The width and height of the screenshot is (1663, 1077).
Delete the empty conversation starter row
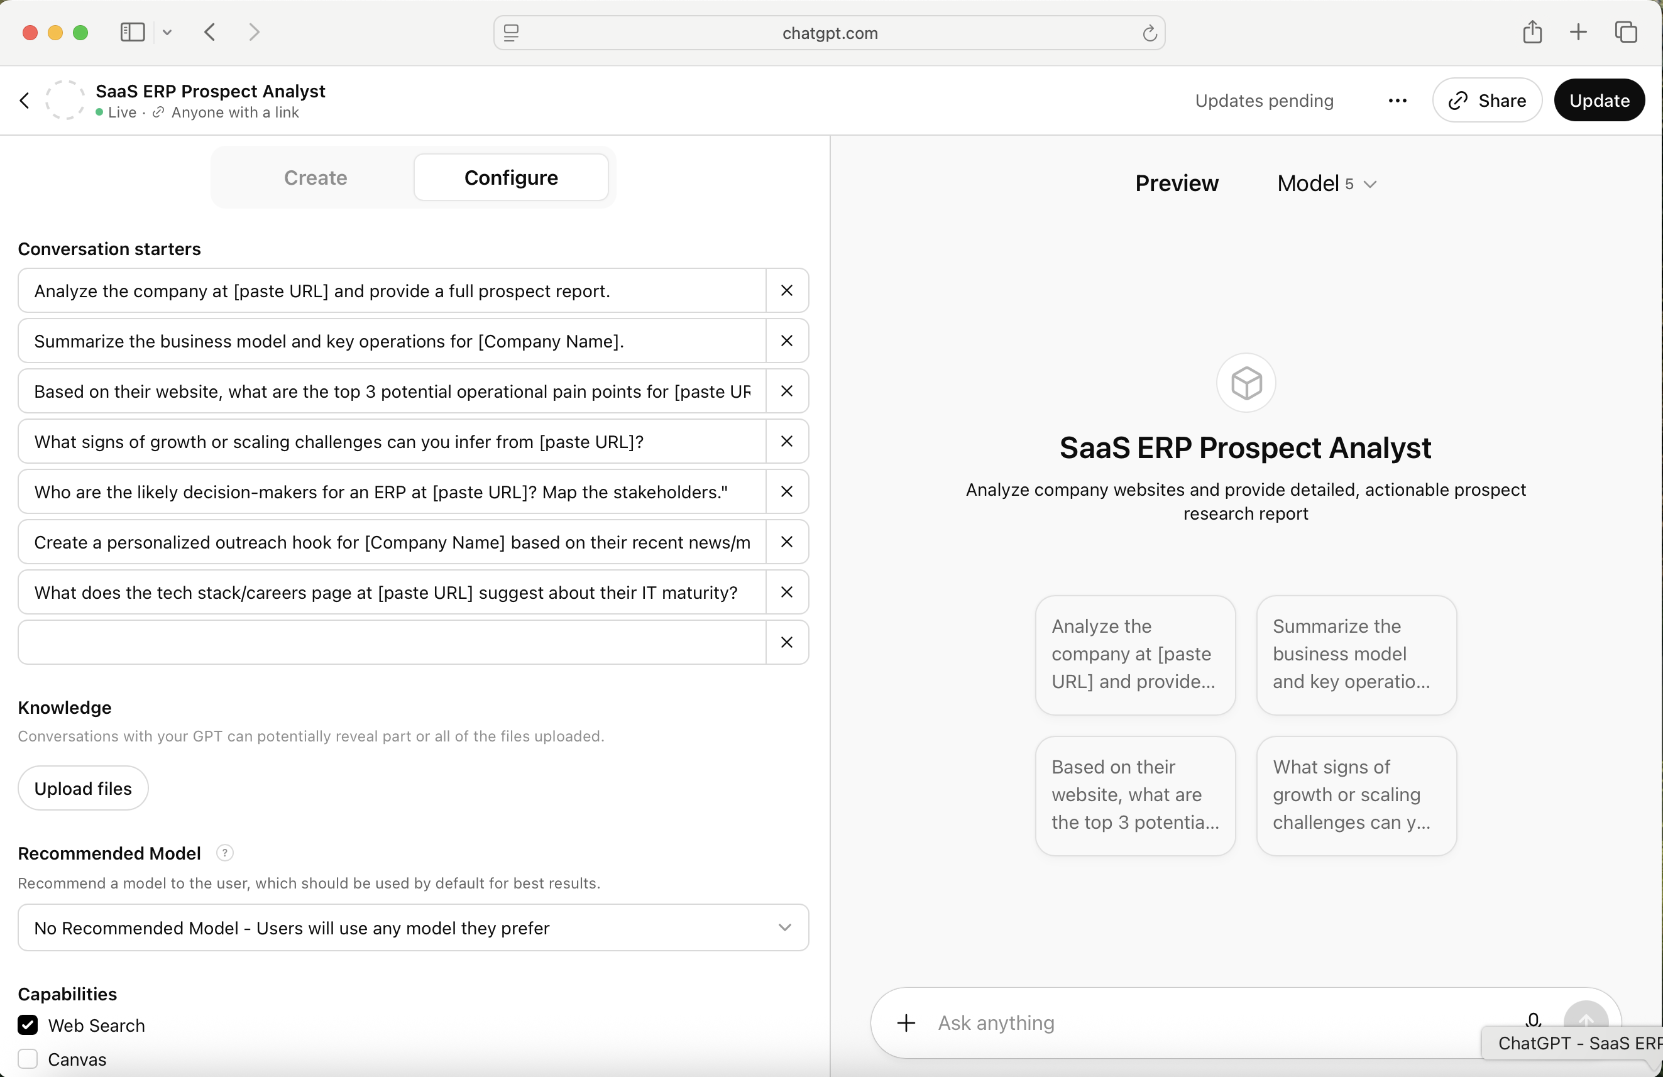[787, 643]
